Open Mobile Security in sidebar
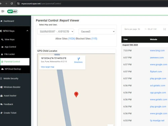168x126 pixels. pos(11,79)
